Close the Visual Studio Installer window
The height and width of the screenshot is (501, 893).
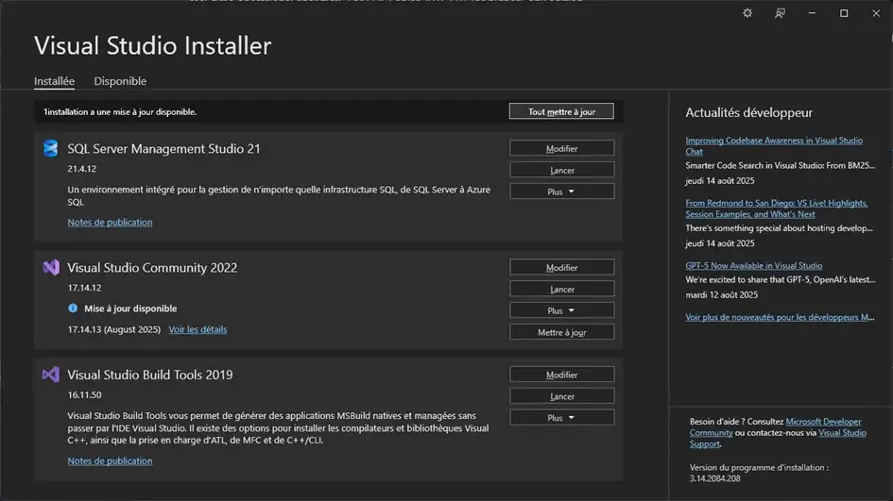pos(876,13)
